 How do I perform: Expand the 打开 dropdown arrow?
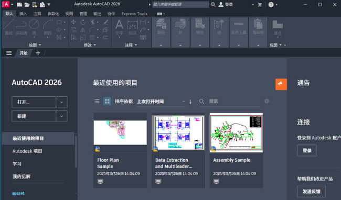(x=61, y=102)
